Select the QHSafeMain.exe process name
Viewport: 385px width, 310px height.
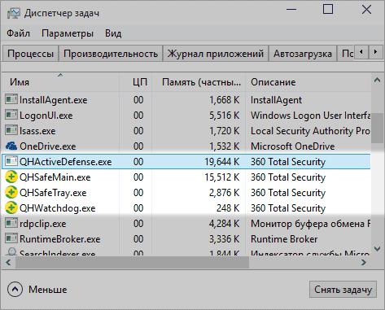pyautogui.click(x=55, y=177)
